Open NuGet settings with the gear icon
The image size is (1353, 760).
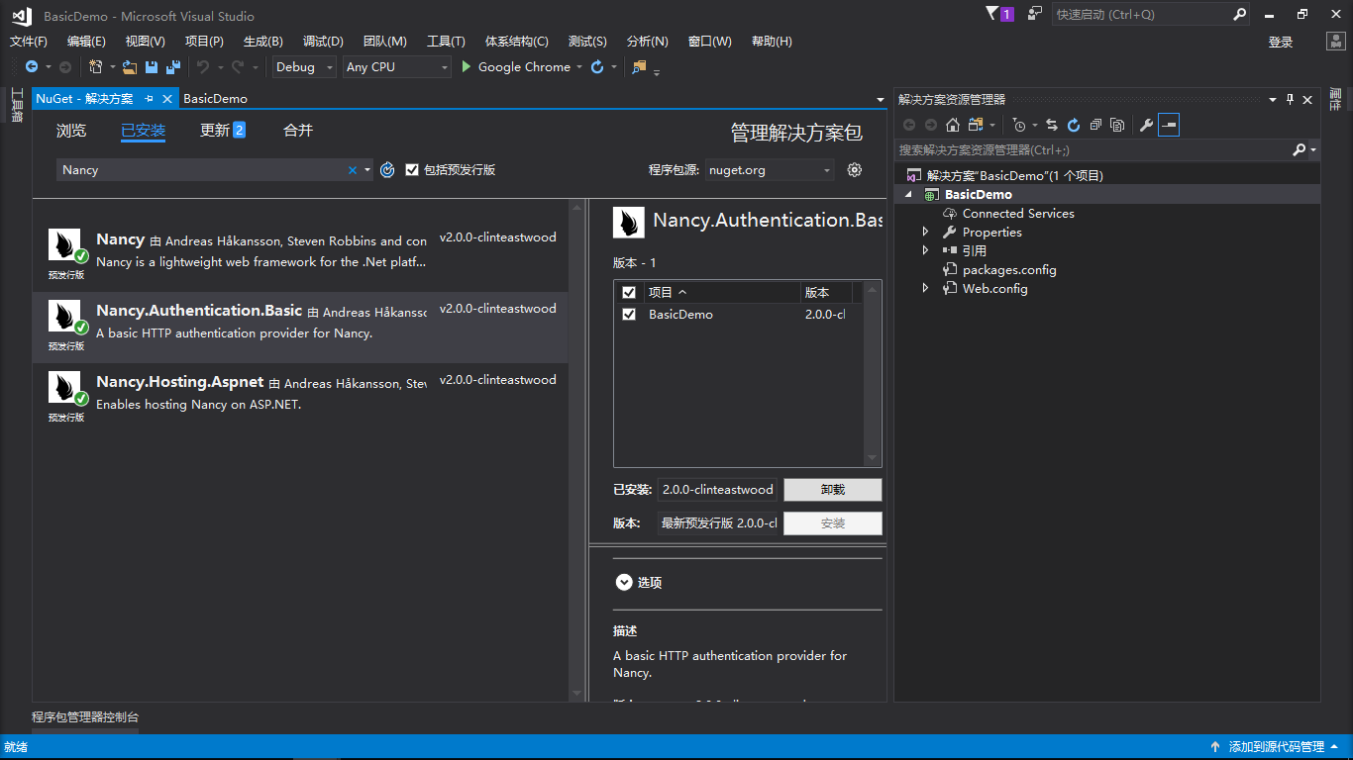click(855, 170)
